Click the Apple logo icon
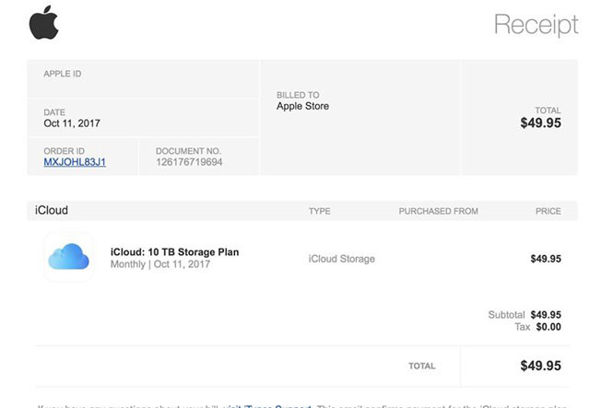 click(44, 23)
